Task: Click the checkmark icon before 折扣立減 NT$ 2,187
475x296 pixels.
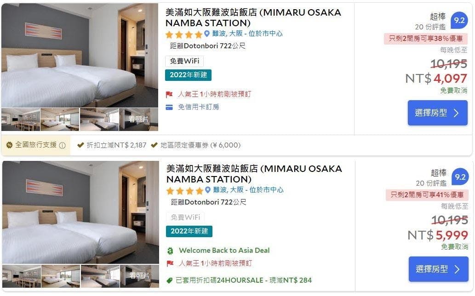Action: click(x=80, y=145)
